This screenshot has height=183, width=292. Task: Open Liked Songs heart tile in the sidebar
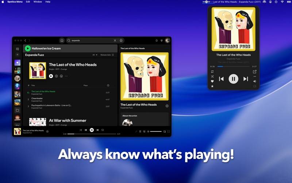[17, 63]
